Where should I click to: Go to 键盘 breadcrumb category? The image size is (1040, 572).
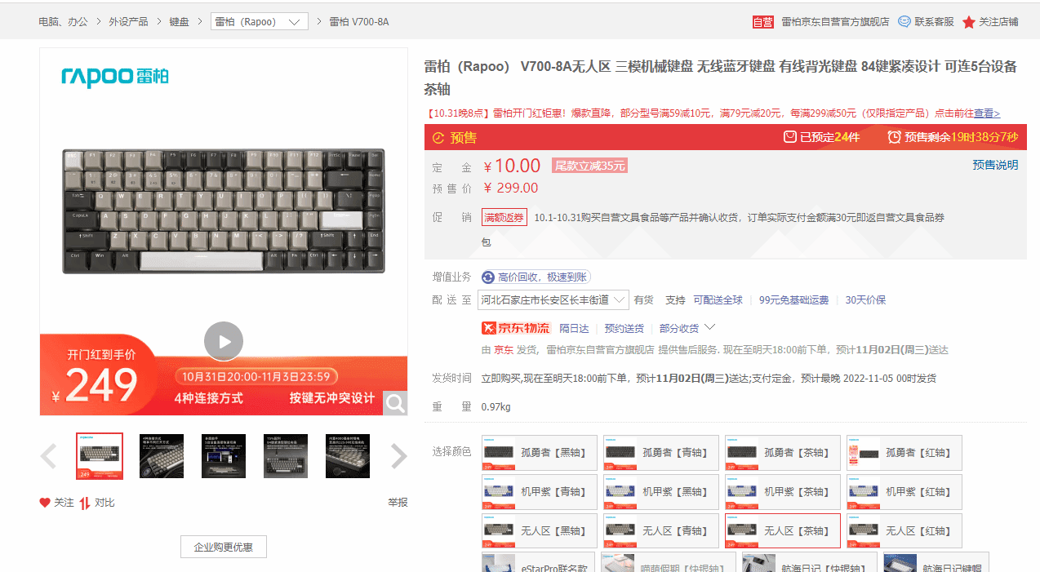(x=180, y=22)
